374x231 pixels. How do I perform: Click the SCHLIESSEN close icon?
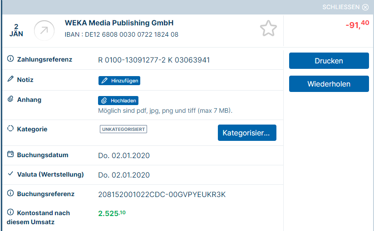point(365,7)
